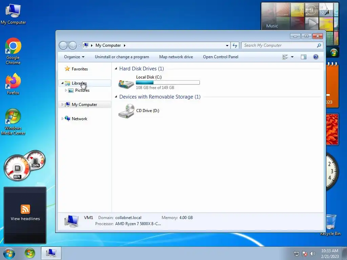
Task: Click the Back navigation button
Action: tap(63, 45)
